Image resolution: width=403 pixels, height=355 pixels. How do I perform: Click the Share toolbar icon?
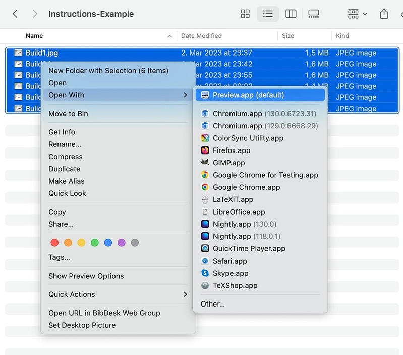[x=384, y=14]
